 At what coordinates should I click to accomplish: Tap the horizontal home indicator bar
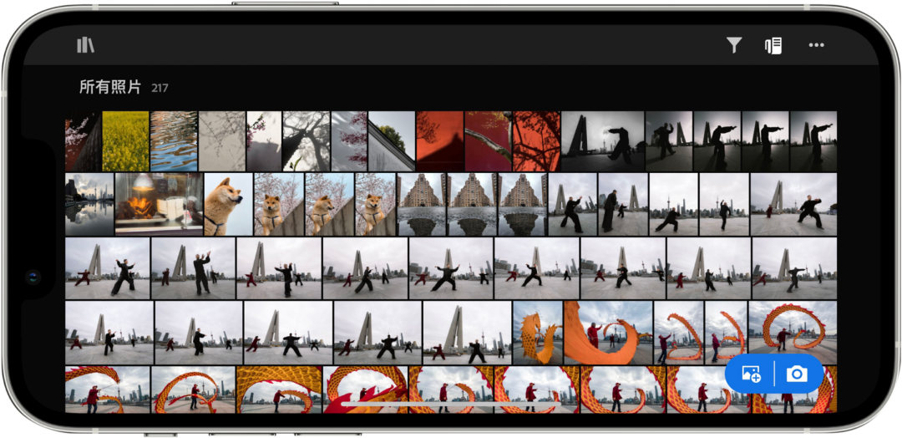(451, 405)
